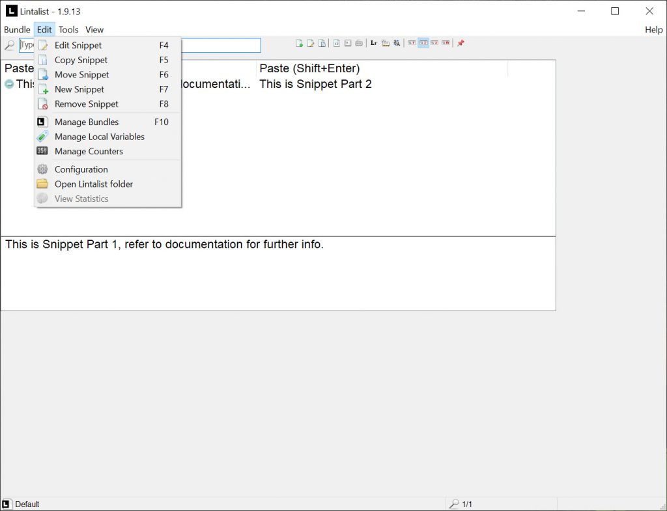667x511 pixels.
Task: Choose Edit Snippet F4 from menu
Action: point(107,46)
